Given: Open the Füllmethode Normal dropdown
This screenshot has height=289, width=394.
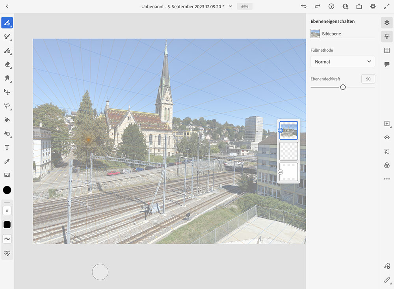Looking at the screenshot, I should point(342,62).
